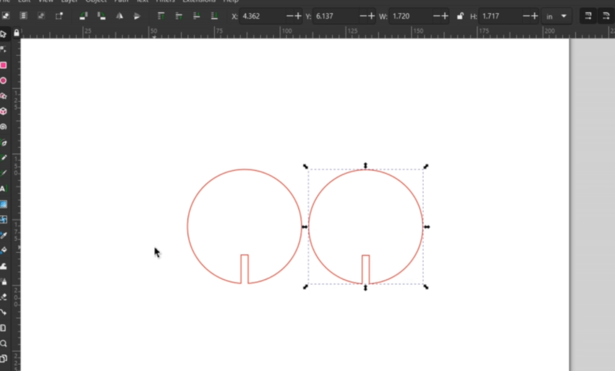The width and height of the screenshot is (615, 371).
Task: Open the units dropdown showing 'in'
Action: pos(556,16)
